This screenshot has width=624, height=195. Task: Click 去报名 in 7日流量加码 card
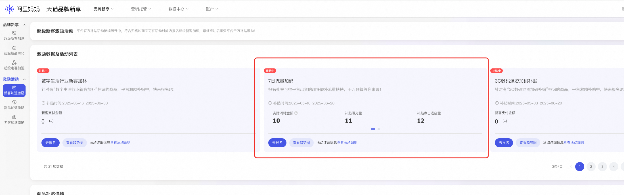277,143
